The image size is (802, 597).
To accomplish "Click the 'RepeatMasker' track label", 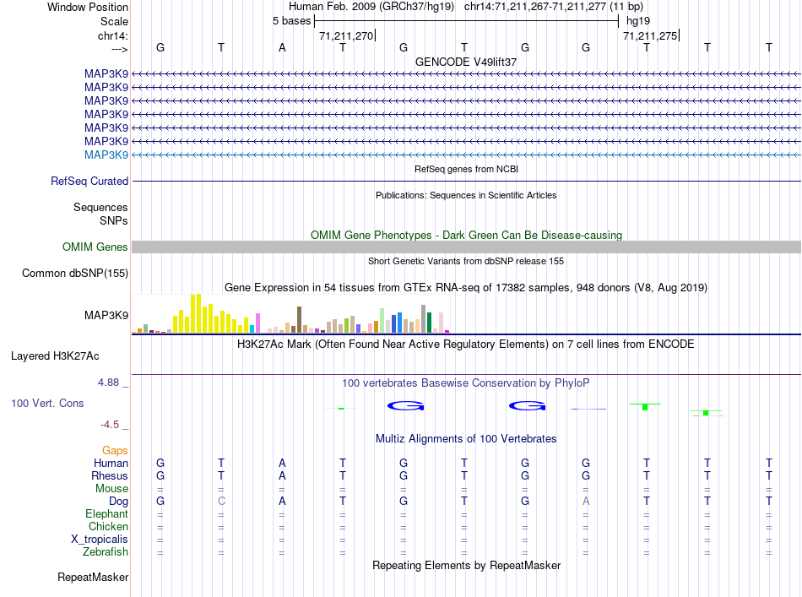I will 93,577.
